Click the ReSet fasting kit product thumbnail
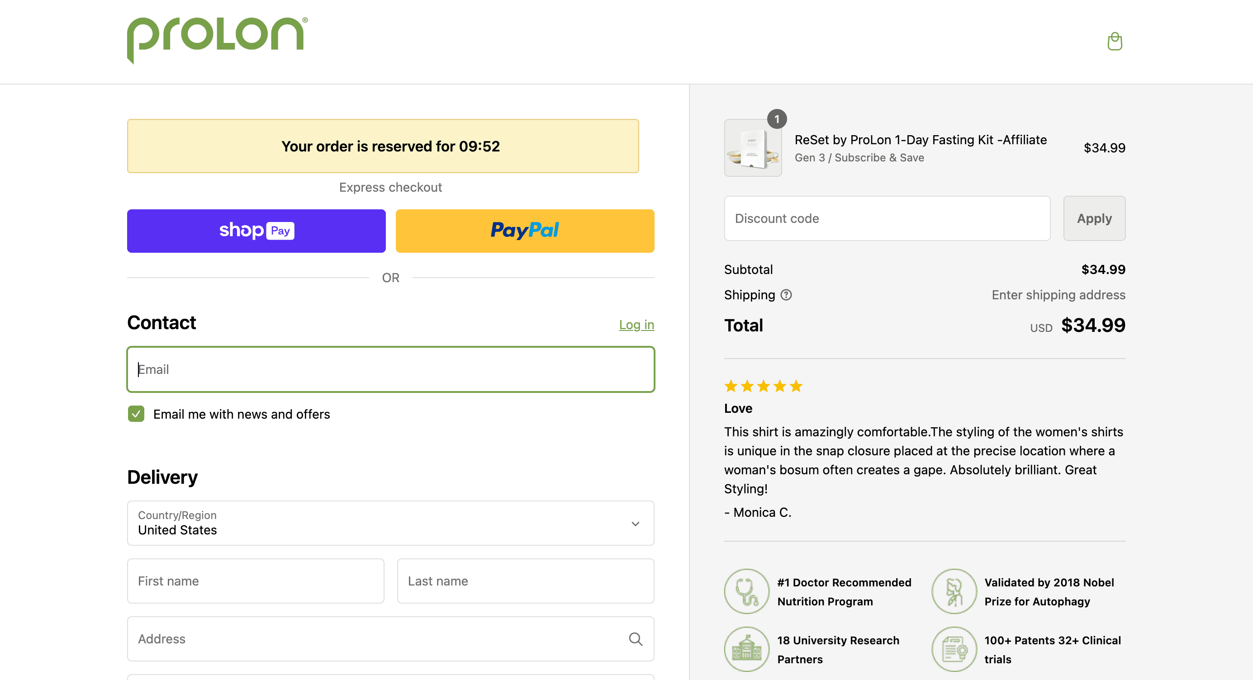1253x680 pixels. [753, 148]
